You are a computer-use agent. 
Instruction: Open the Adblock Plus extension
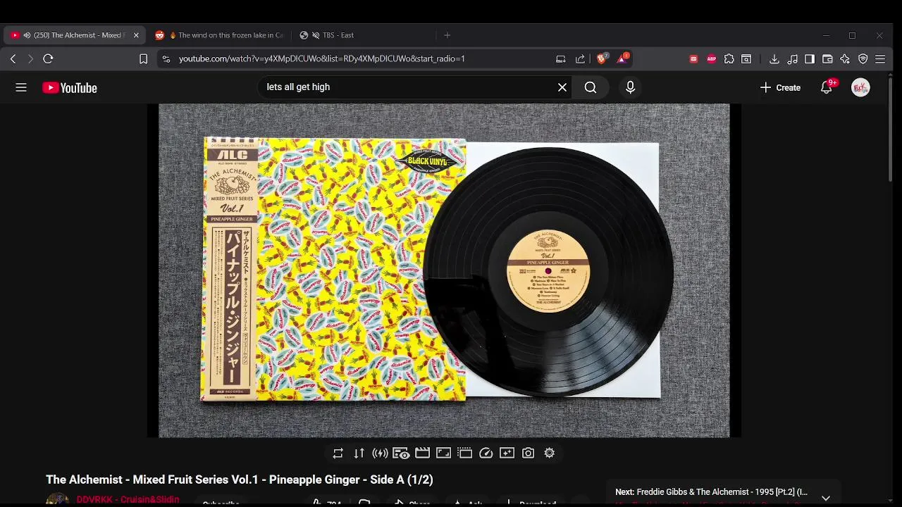pos(711,59)
